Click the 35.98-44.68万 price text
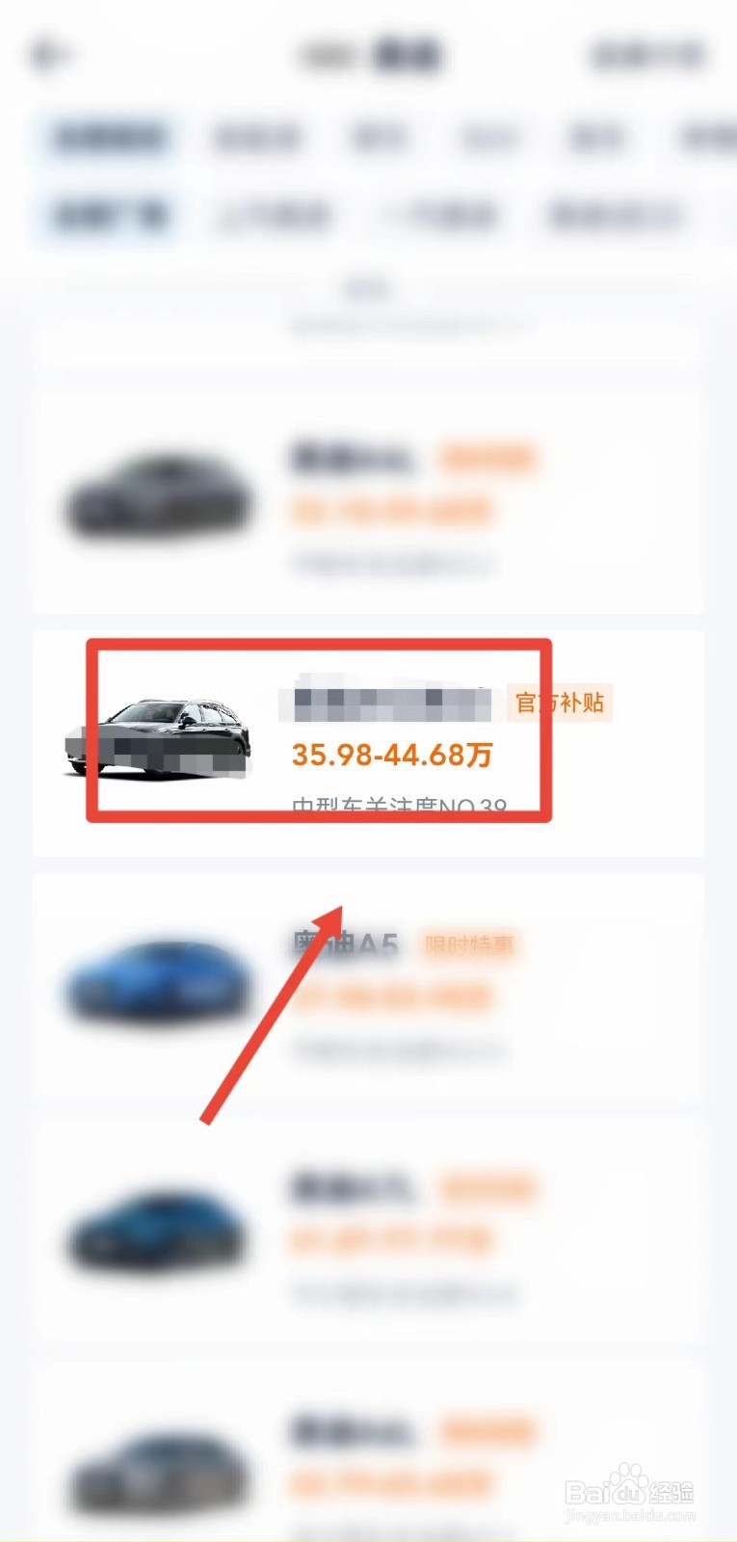This screenshot has width=737, height=1542. coord(392,755)
